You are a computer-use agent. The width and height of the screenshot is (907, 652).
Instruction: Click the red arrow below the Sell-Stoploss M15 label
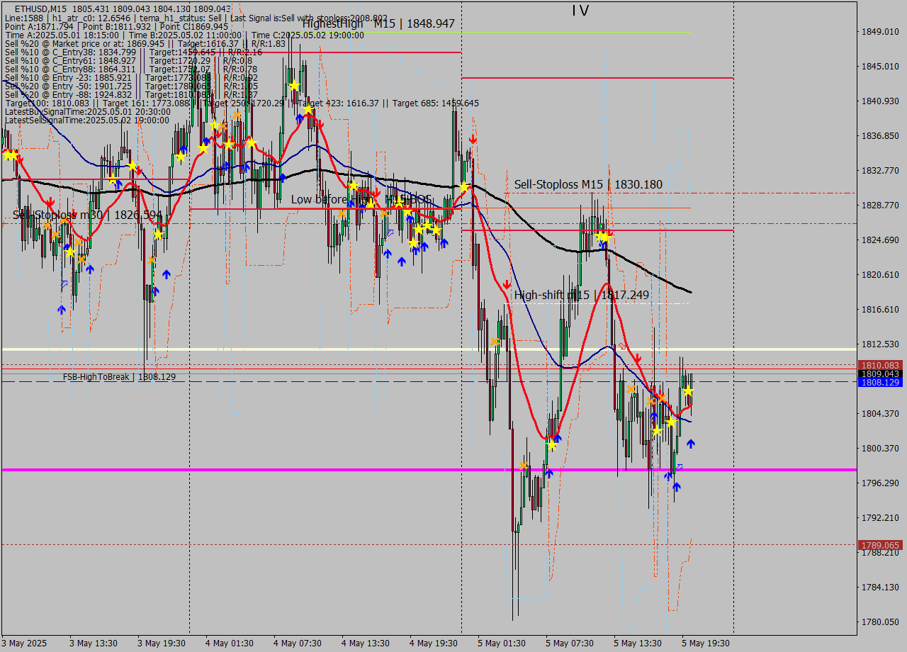pyautogui.click(x=609, y=232)
